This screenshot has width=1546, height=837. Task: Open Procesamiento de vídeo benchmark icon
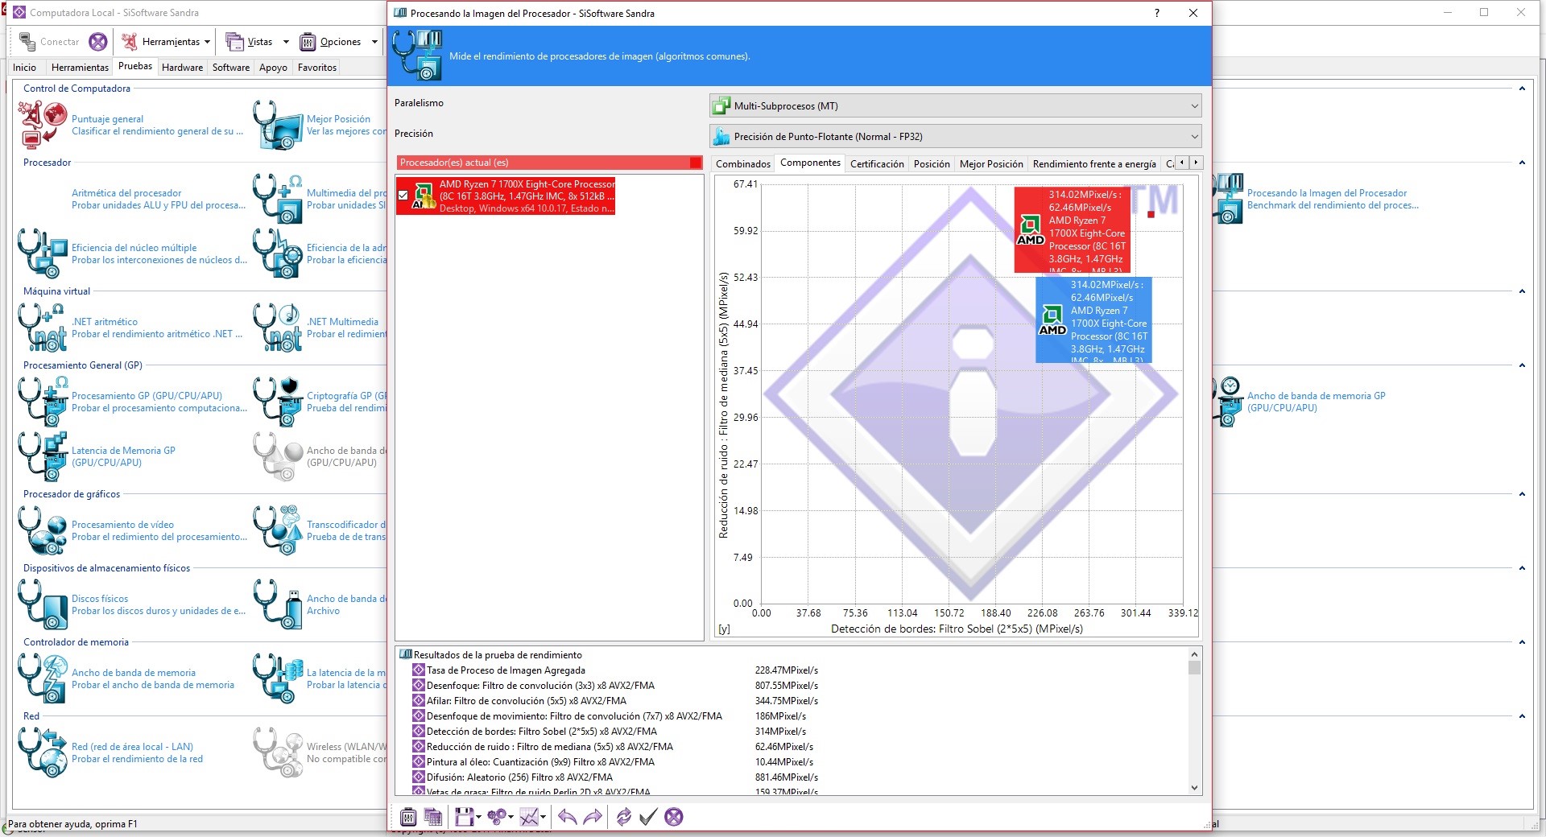click(x=43, y=530)
